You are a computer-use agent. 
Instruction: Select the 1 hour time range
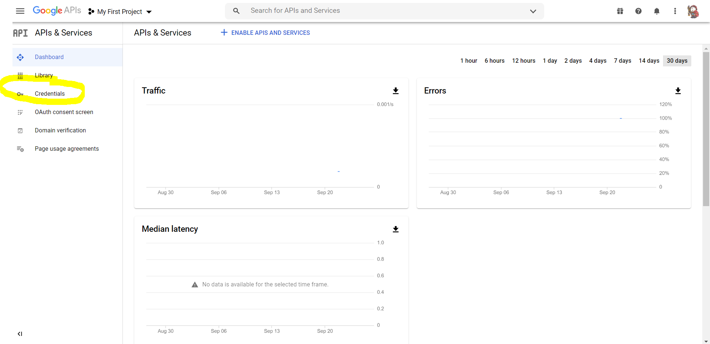(469, 61)
